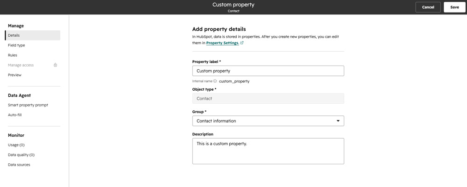This screenshot has width=467, height=187.
Task: Follow the Property Settings link
Action: [x=222, y=43]
